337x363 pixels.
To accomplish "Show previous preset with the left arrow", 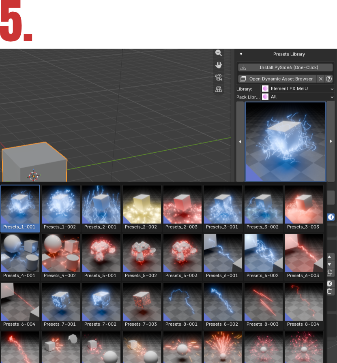I will pyautogui.click(x=240, y=141).
